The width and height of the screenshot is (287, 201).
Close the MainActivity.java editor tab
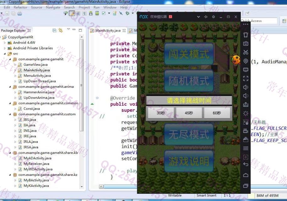pos(124,30)
